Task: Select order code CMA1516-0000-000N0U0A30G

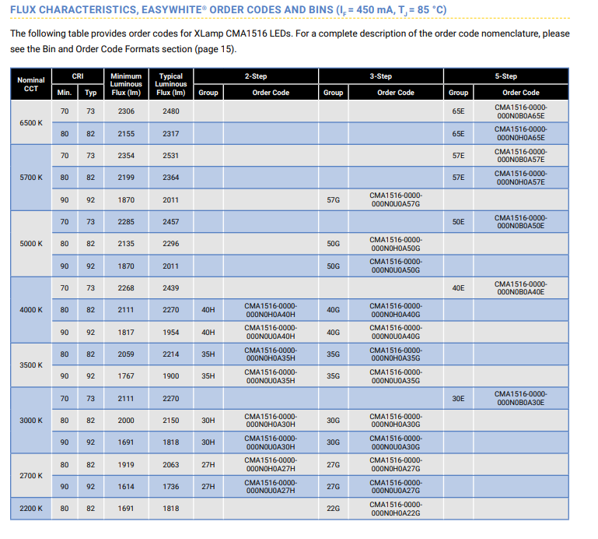Action: [396, 442]
